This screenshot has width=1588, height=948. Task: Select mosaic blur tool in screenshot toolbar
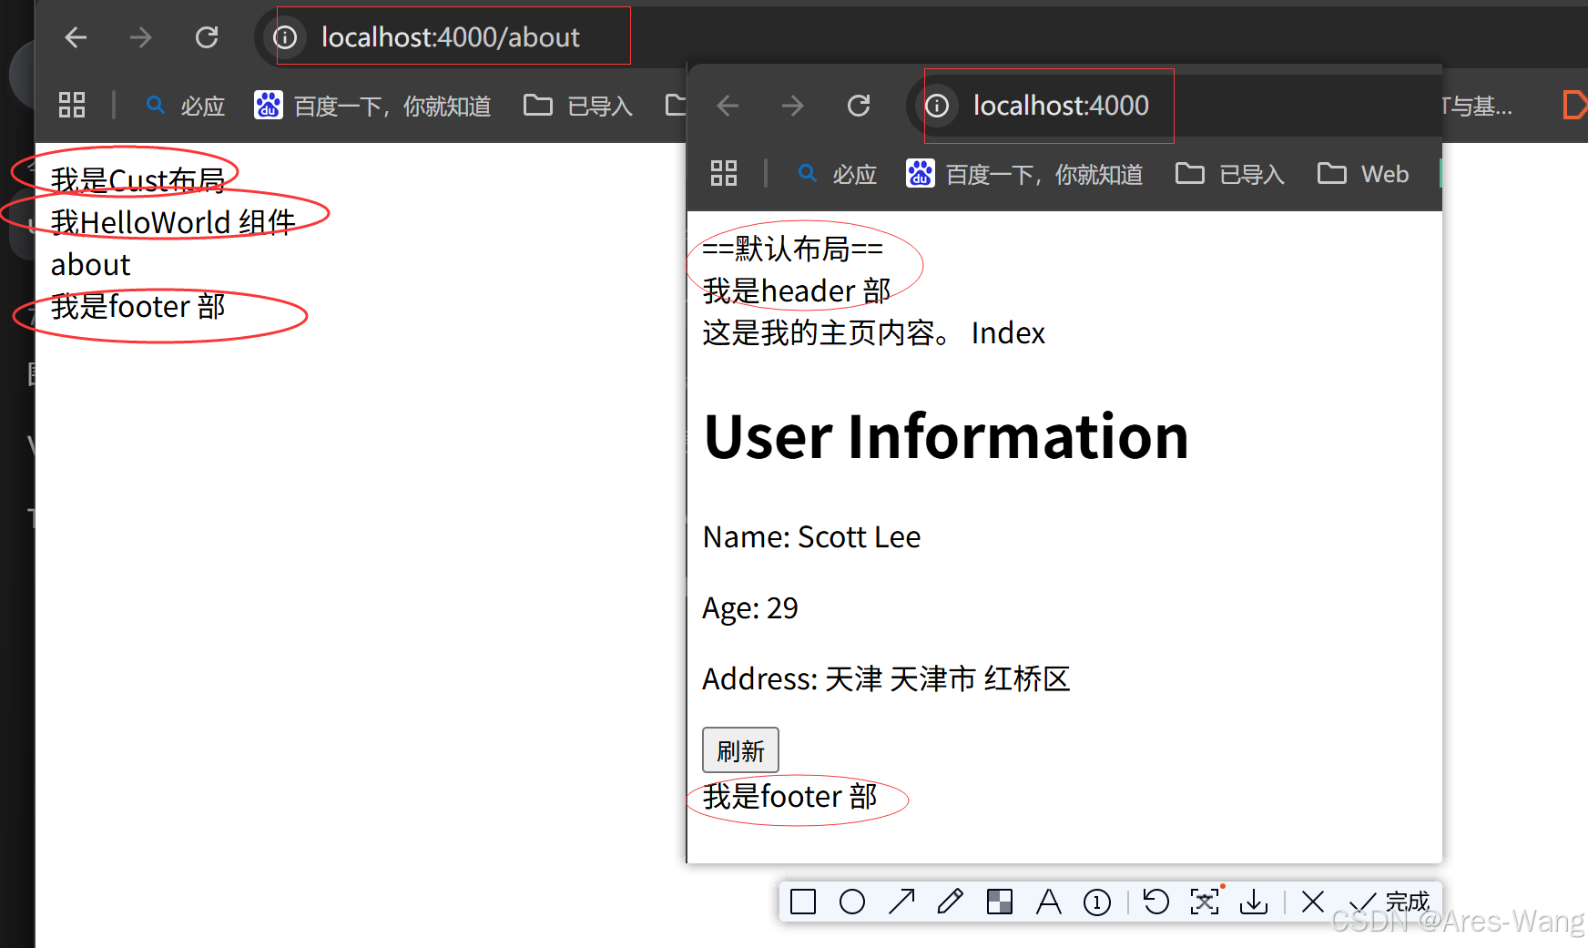[x=1000, y=902]
